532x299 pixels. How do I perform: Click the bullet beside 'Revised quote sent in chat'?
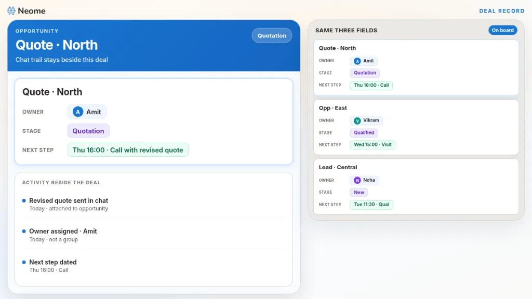[x=24, y=201]
